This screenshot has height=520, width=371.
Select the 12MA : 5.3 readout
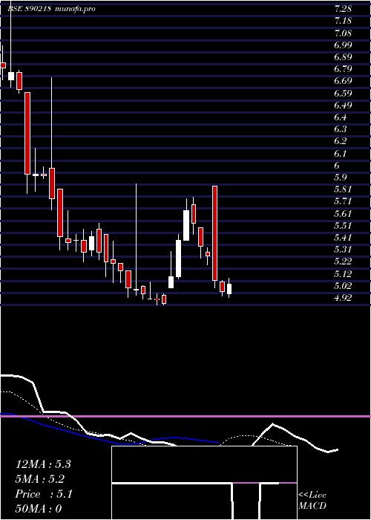(x=43, y=464)
